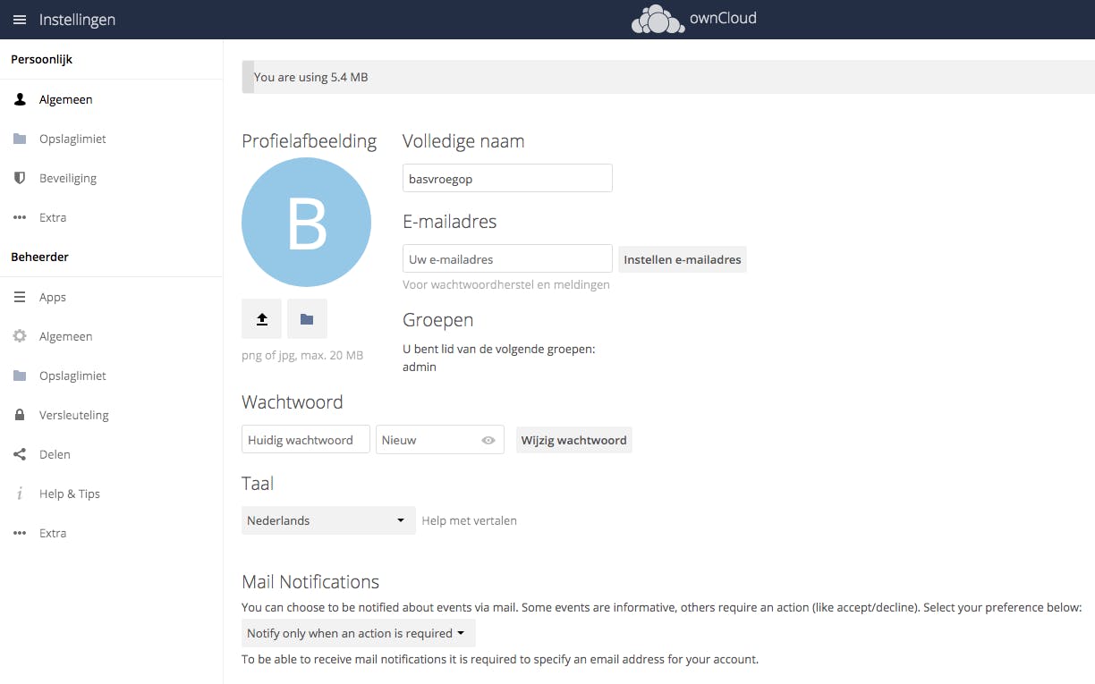Click the 'You are using 5.4 MB' usage bar
Screen dimensions: 1095x684
click(x=668, y=77)
